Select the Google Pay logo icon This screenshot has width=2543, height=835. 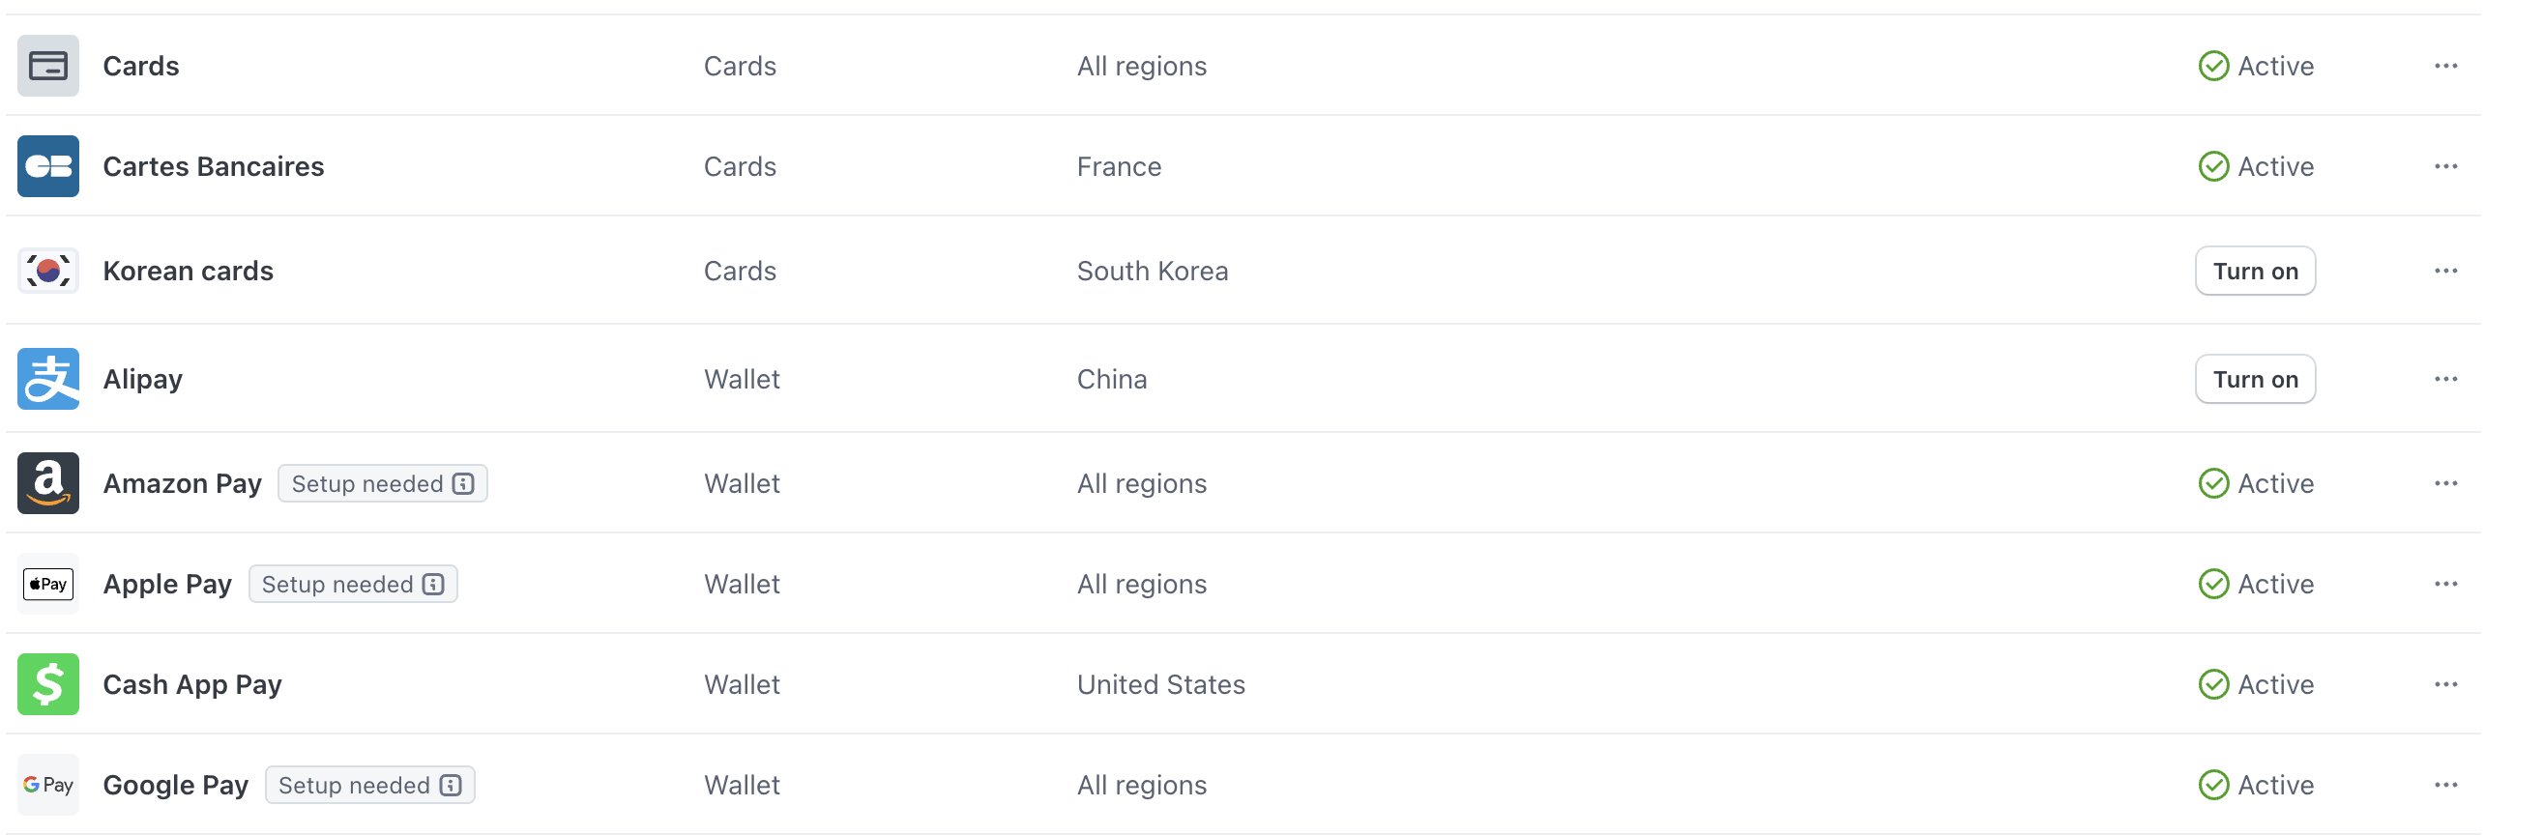[47, 786]
